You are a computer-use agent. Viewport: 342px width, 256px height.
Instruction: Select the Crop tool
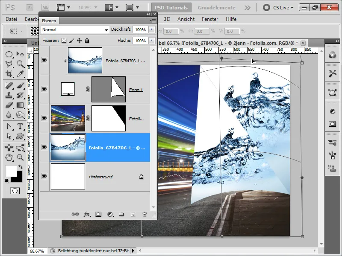(9, 73)
